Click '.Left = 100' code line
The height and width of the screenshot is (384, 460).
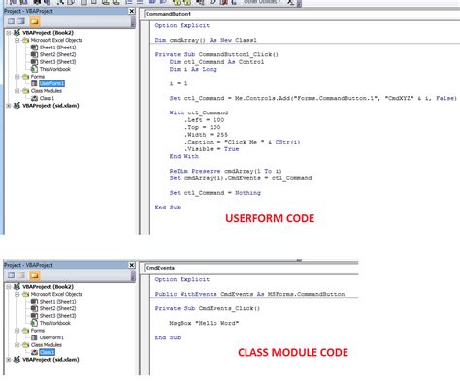point(204,120)
